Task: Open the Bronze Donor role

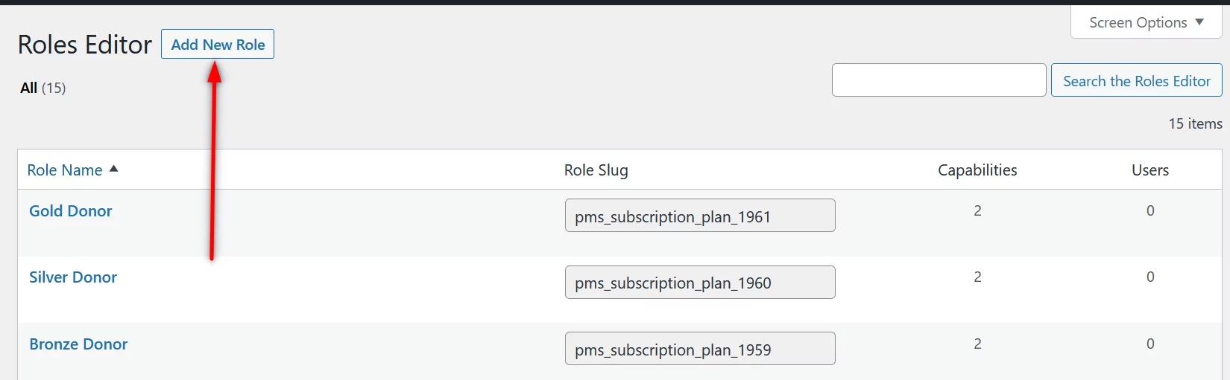Action: click(78, 344)
